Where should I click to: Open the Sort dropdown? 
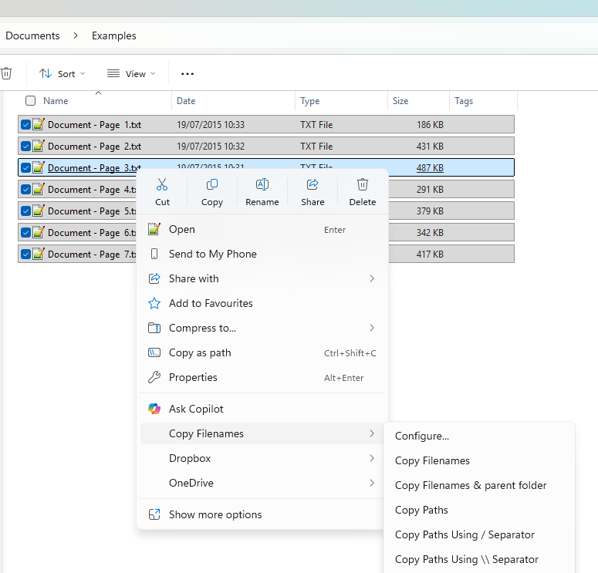click(x=63, y=74)
